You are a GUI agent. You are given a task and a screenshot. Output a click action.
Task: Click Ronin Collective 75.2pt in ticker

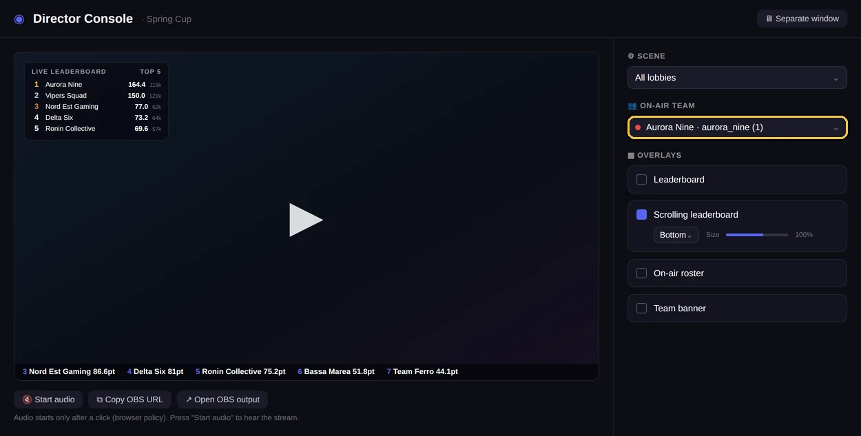coord(240,372)
